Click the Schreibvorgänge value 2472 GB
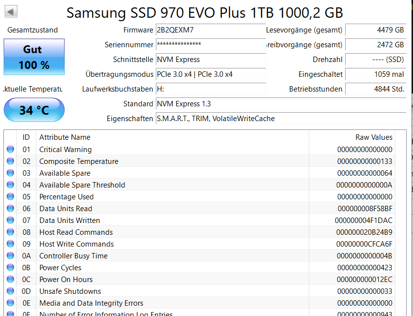 [376, 45]
